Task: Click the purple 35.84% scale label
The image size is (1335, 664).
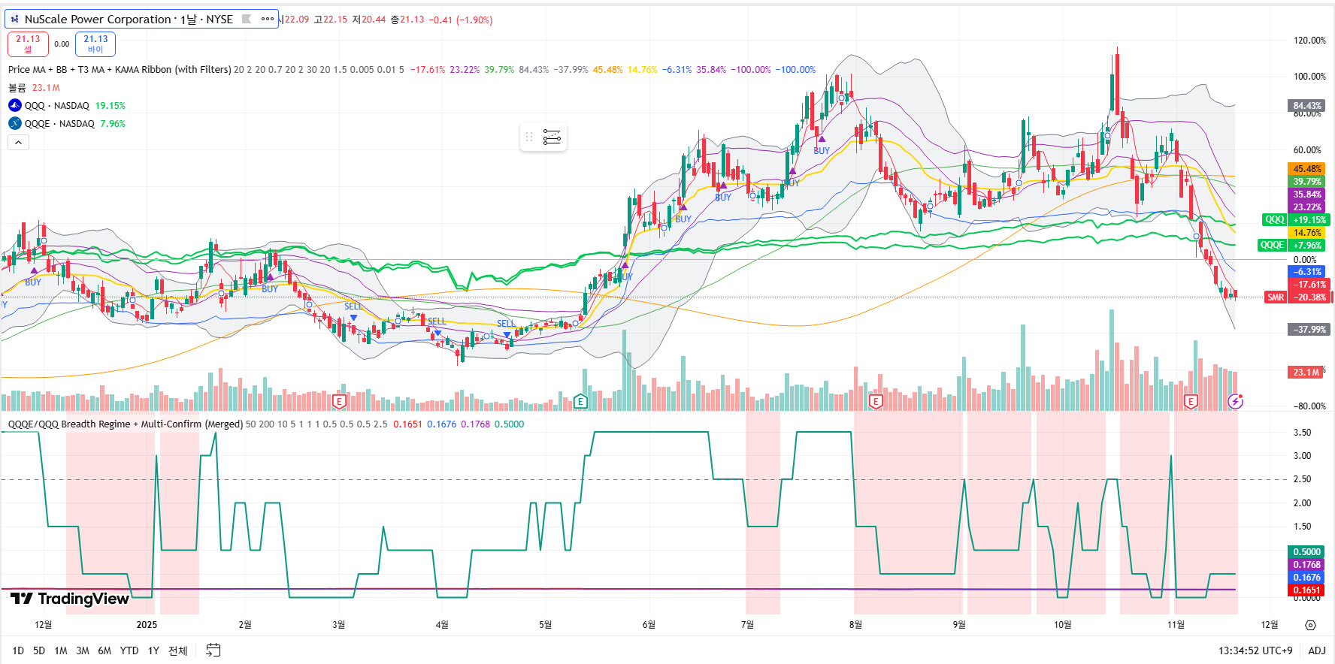Action: tap(1307, 195)
